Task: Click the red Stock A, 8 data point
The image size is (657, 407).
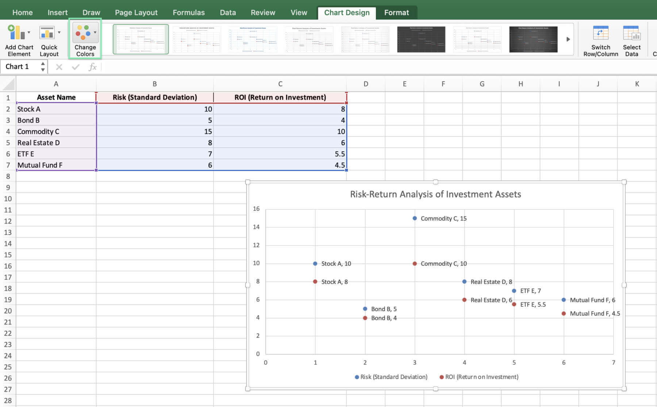Action: 315,282
